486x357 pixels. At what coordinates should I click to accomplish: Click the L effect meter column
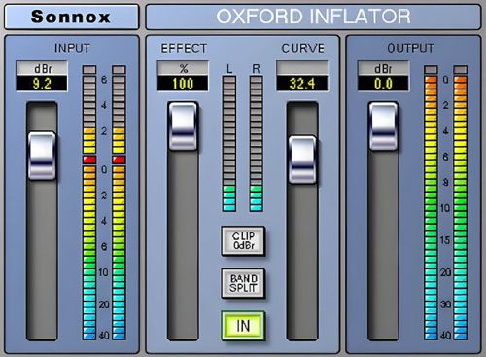click(x=229, y=144)
